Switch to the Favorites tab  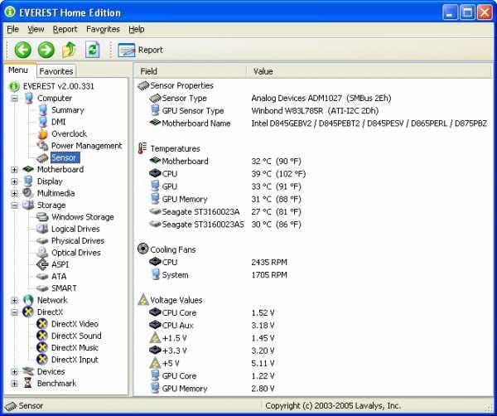point(56,71)
